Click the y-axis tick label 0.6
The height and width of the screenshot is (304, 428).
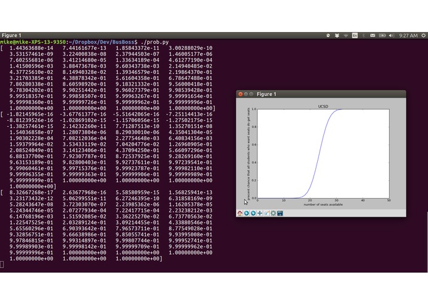tap(254, 145)
